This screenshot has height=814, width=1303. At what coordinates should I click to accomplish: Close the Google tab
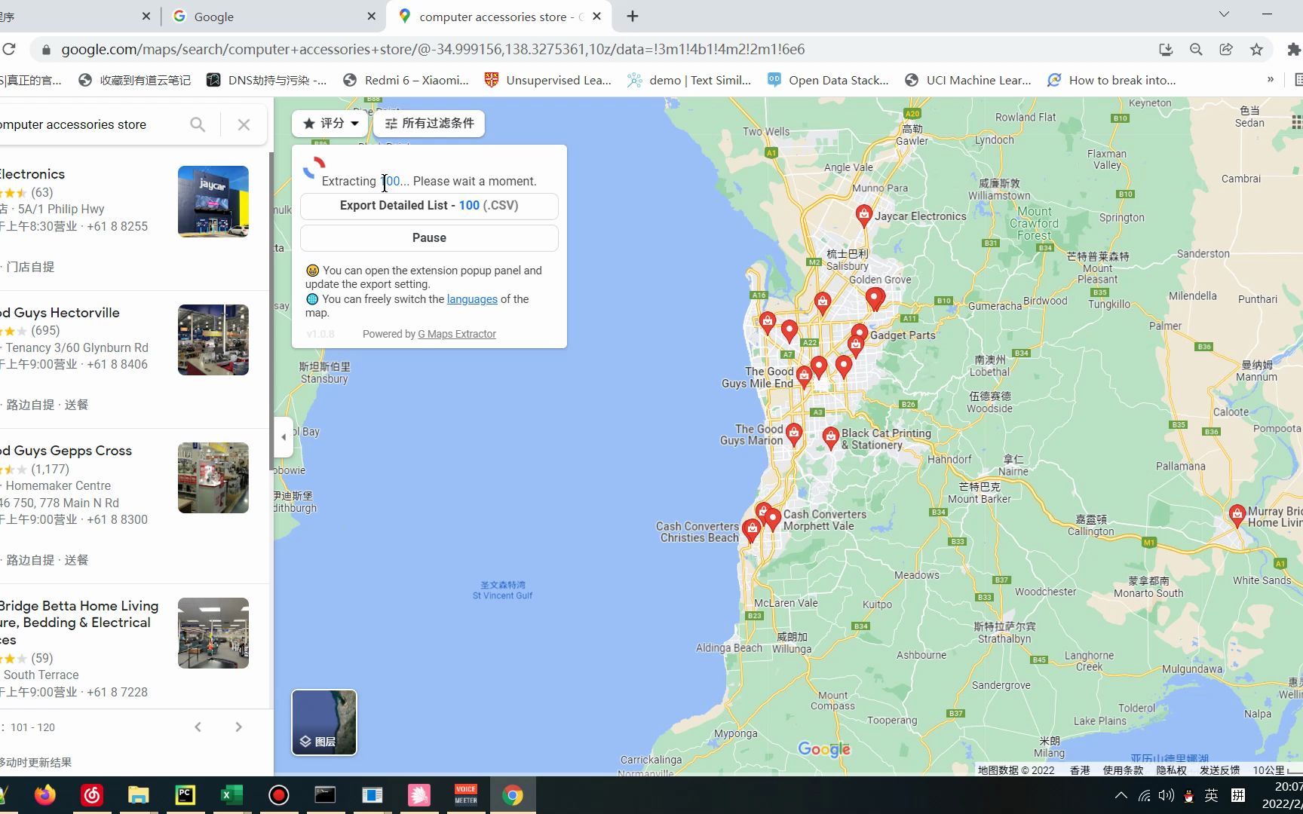pyautogui.click(x=371, y=16)
